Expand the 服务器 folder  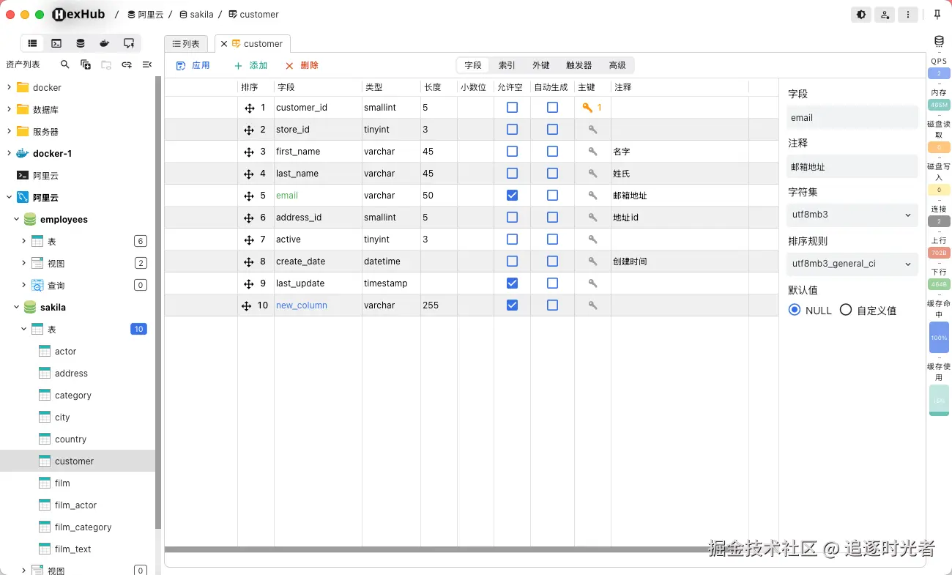point(9,131)
